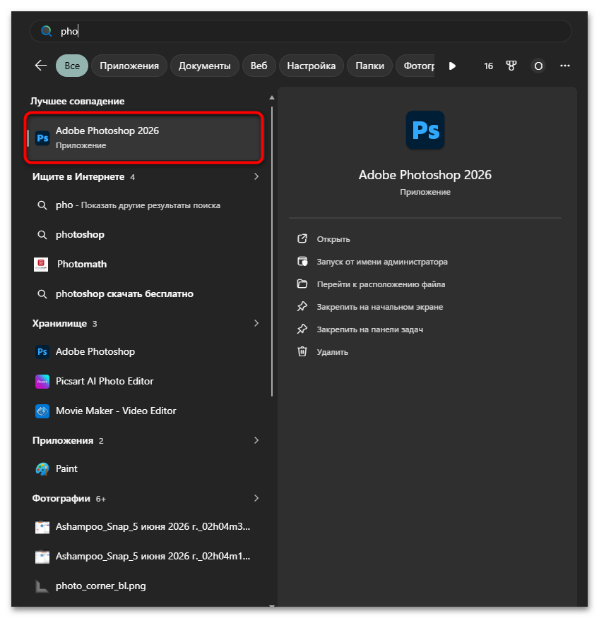The image size is (599, 618).
Task: Select the truncated Фотогр filter tab
Action: 415,66
